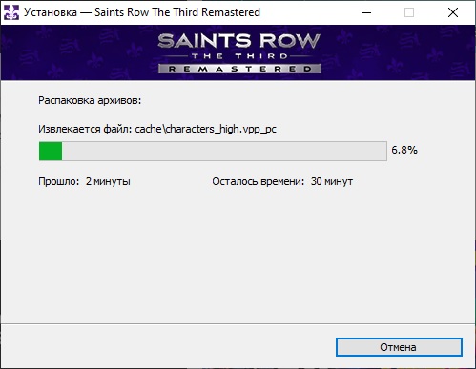
Task: Click the green filled part of progress bar
Action: [51, 152]
